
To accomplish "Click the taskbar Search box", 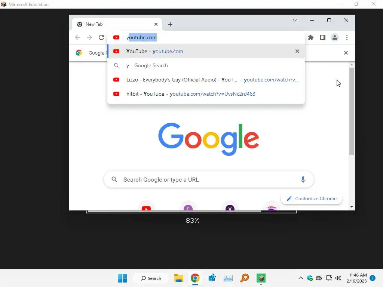I will 151,278.
